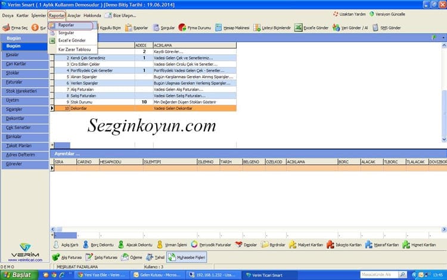Open Açılış Kartı icon

[x=56, y=245]
